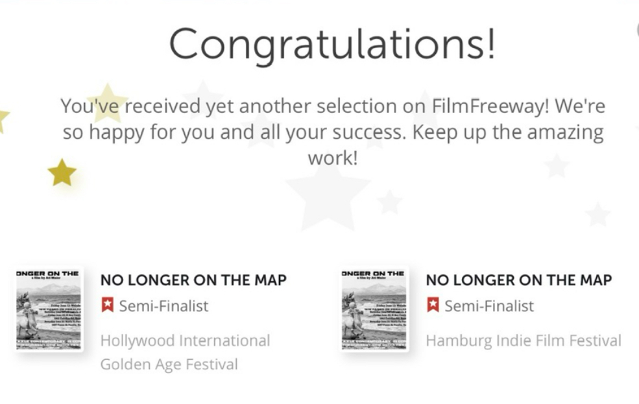Visit the Hamburg Indie Film Festival link

pos(524,340)
